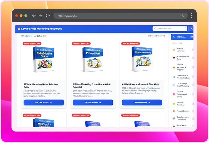This screenshot has height=143, width=209.
Task: Reload the page with refresh icon
Action: [x=48, y=16]
